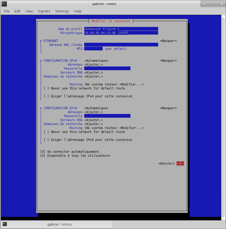The image size is (226, 229).
Task: Click Ajouter next to IPv6 Adresses
Action: click(x=93, y=112)
